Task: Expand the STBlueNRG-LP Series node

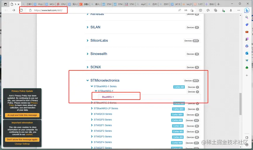Action: click(92, 108)
